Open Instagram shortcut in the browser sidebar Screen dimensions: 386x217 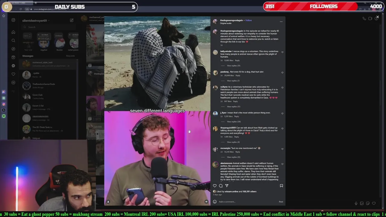click(x=4, y=104)
